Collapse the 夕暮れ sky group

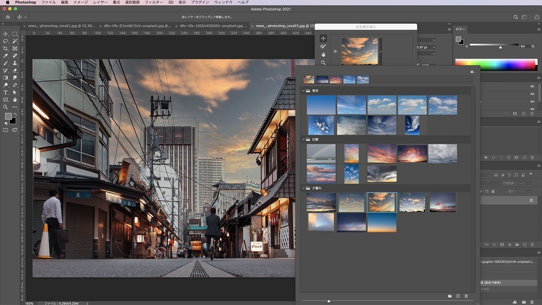(304, 188)
